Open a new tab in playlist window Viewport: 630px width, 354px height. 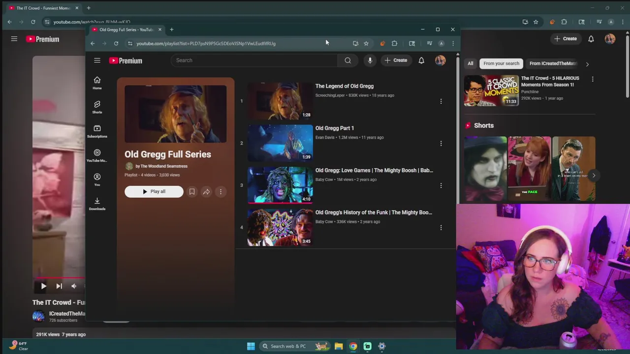171,29
